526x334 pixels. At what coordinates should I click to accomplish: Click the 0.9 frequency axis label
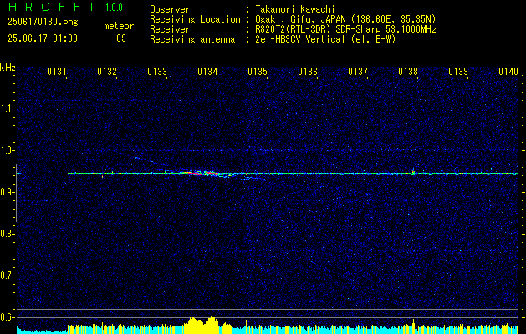tap(8, 192)
